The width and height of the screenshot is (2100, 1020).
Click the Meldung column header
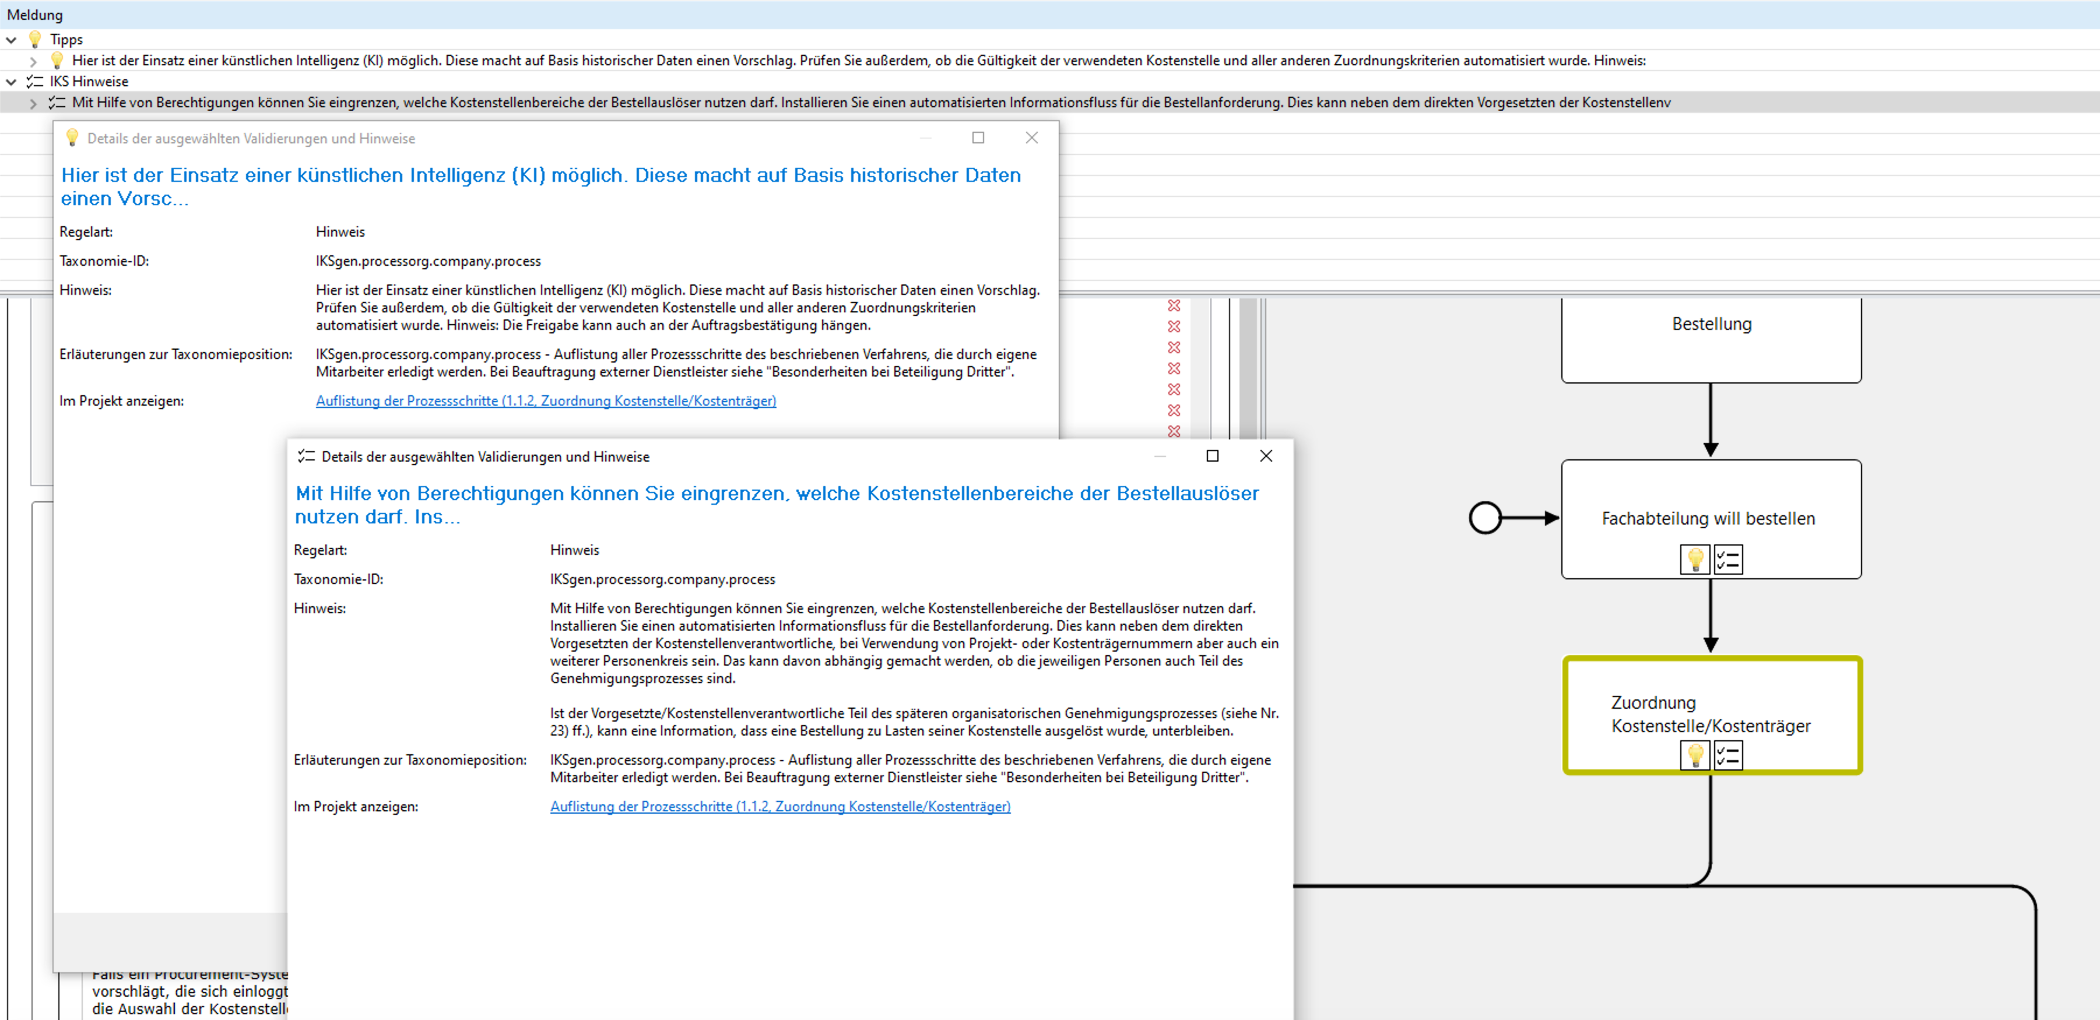click(x=35, y=15)
